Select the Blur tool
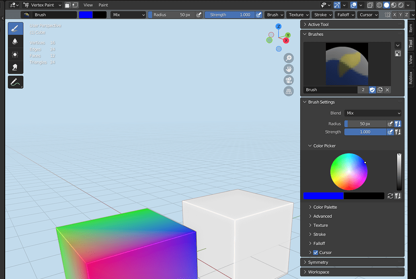The height and width of the screenshot is (279, 416). [15, 41]
